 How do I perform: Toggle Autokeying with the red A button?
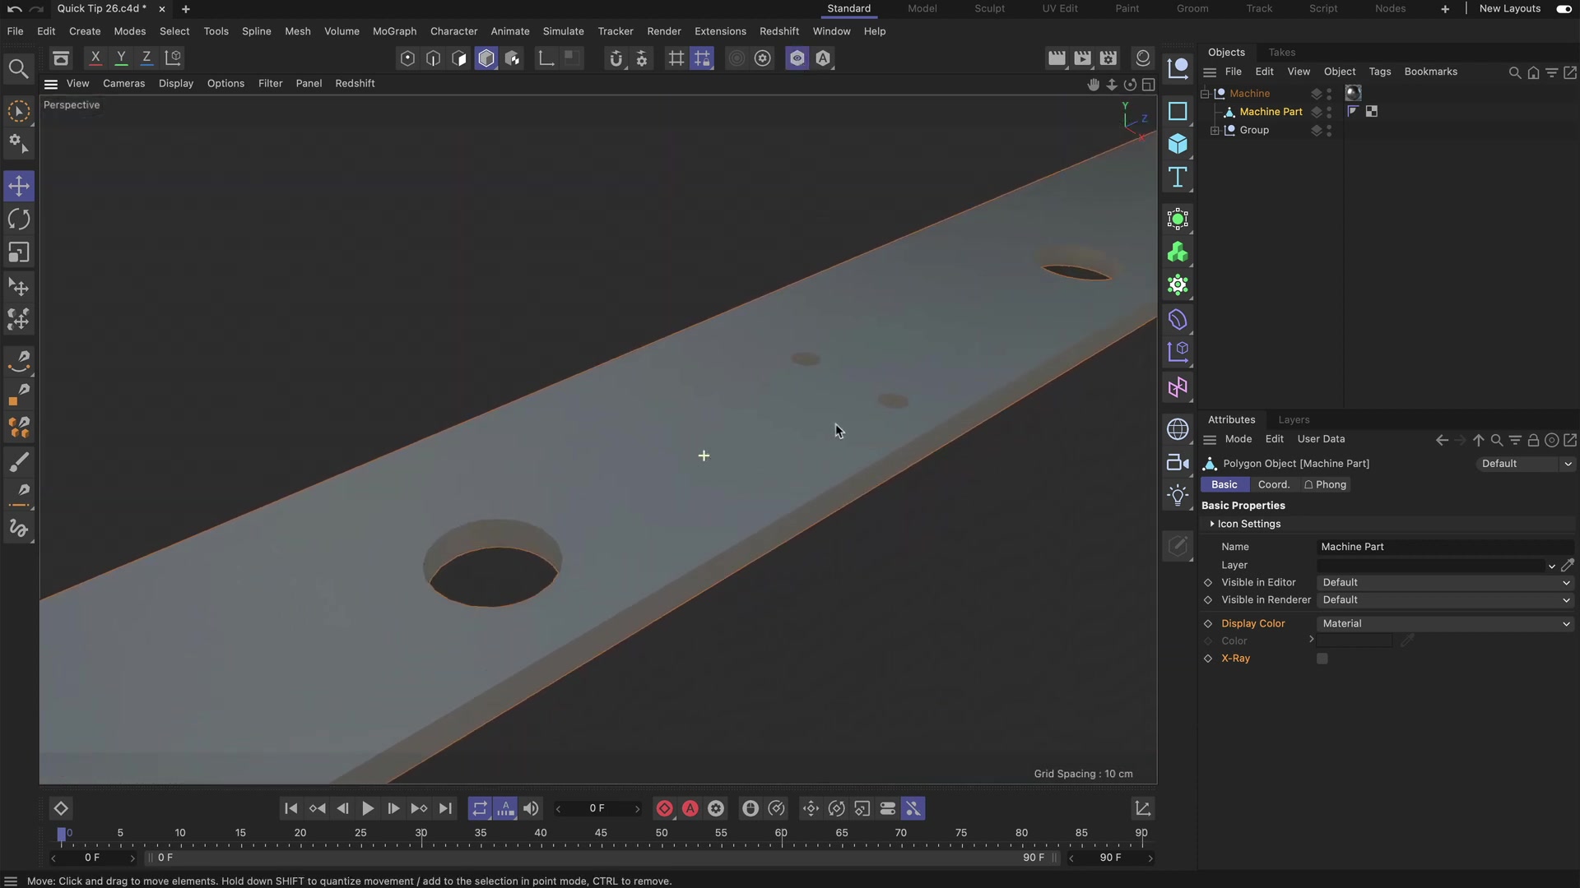pyautogui.click(x=690, y=808)
